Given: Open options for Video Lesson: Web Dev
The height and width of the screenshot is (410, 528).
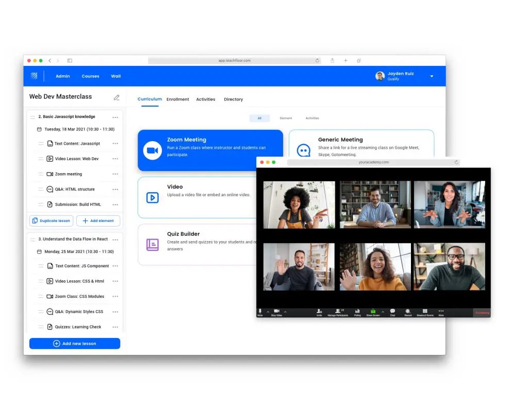Looking at the screenshot, I should (115, 159).
